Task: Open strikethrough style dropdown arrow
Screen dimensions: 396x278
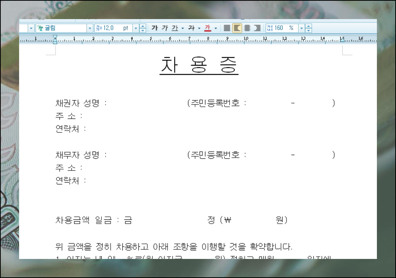Action: pyautogui.click(x=199, y=28)
